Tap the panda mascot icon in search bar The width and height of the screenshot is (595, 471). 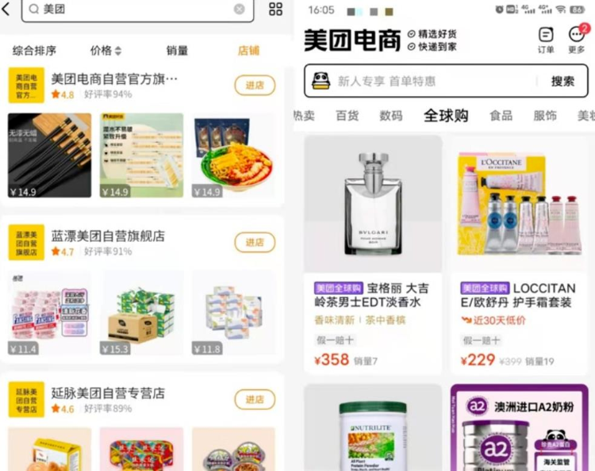pyautogui.click(x=321, y=81)
